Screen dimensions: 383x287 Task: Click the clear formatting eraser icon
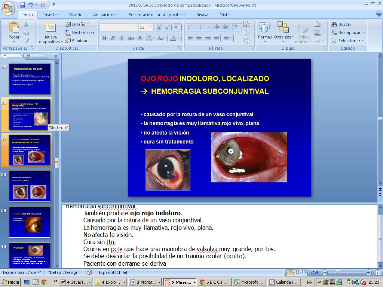[177, 27]
